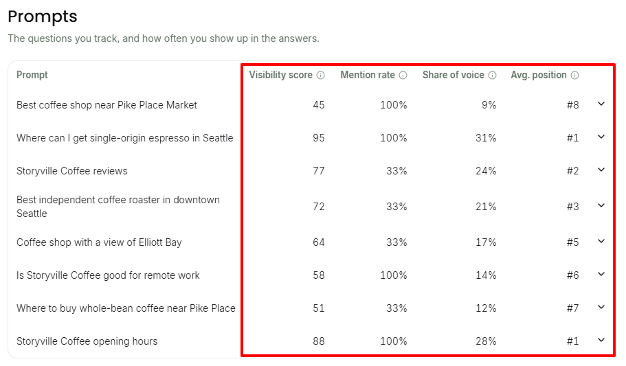This screenshot has height=366, width=626.
Task: Expand the independent coffee roaster row
Action: [x=601, y=206]
